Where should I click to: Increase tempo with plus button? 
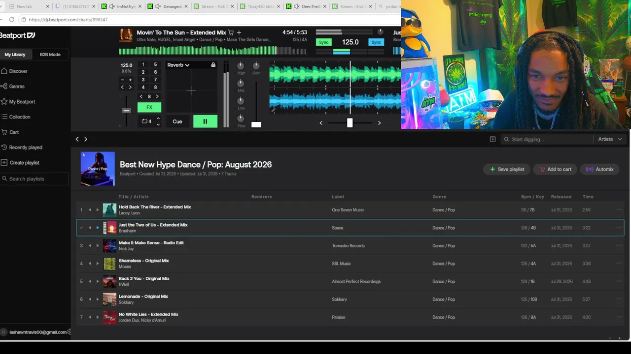(x=130, y=80)
